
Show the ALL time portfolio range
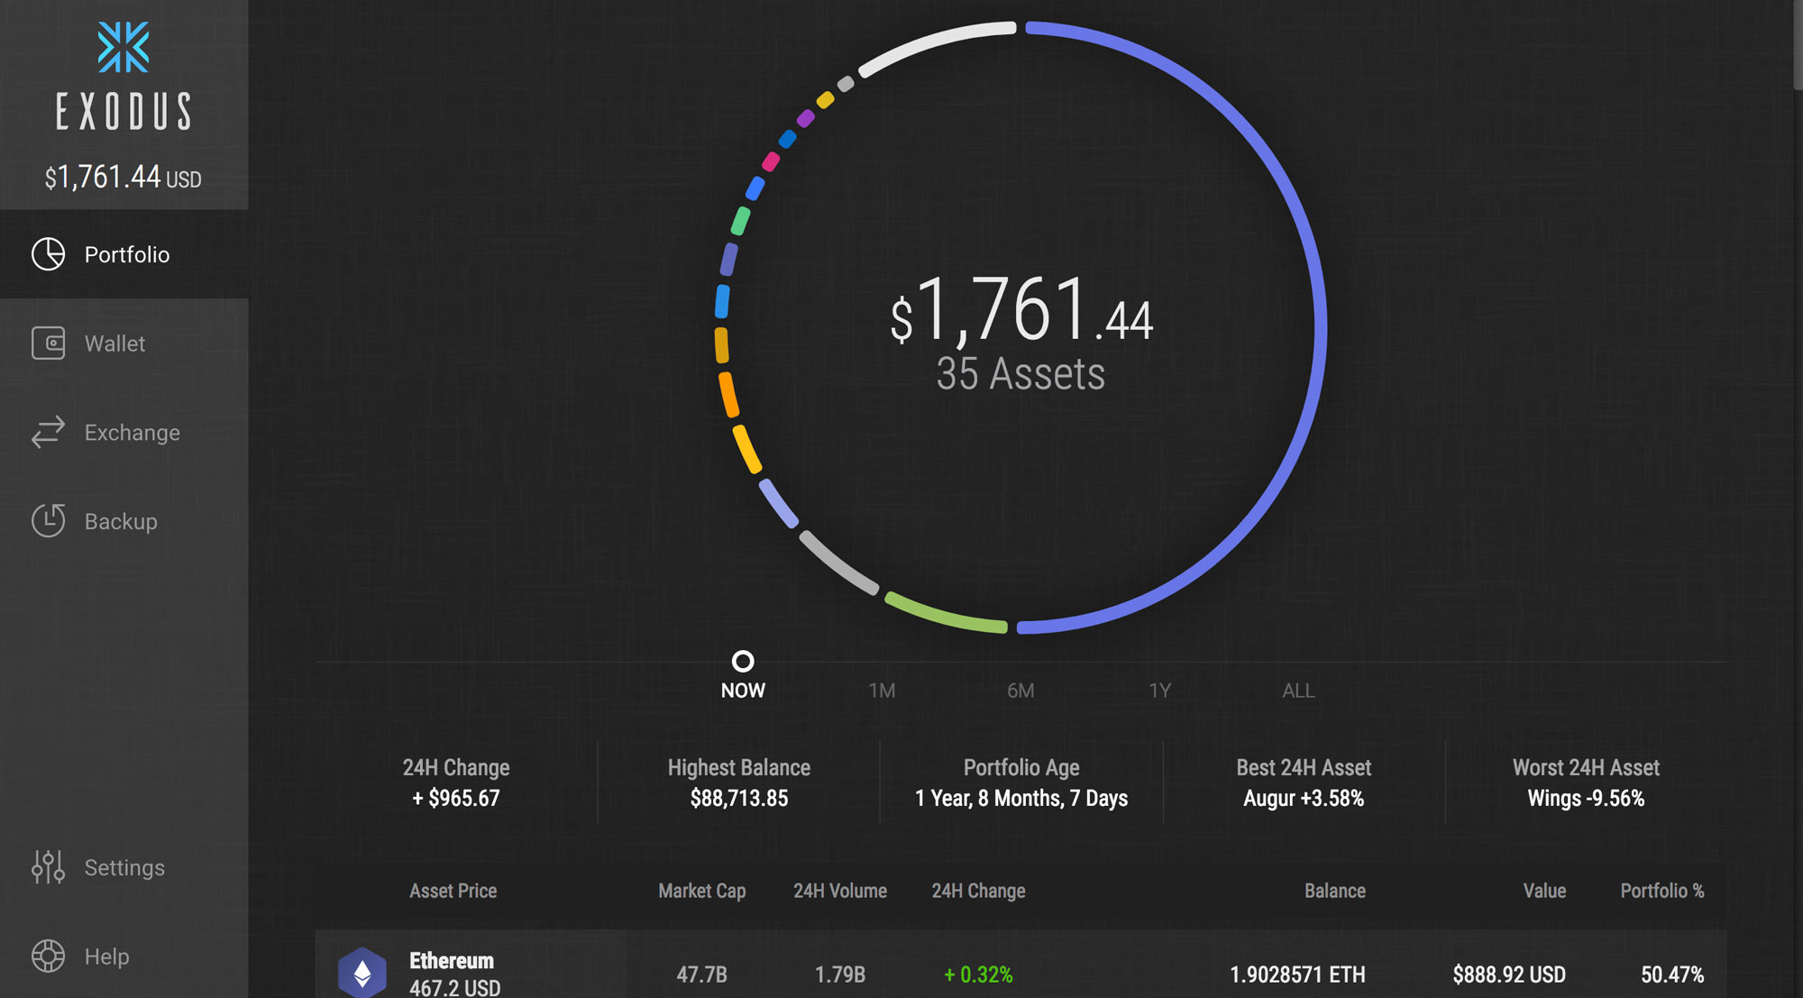1298,691
